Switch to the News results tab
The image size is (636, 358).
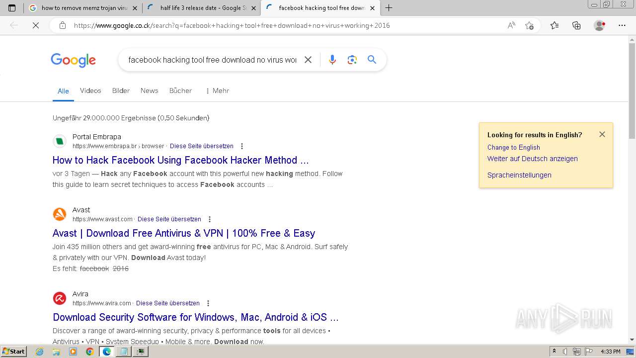pyautogui.click(x=149, y=90)
